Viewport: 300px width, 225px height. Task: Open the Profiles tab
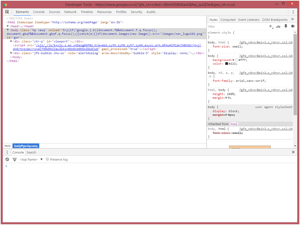click(x=121, y=12)
